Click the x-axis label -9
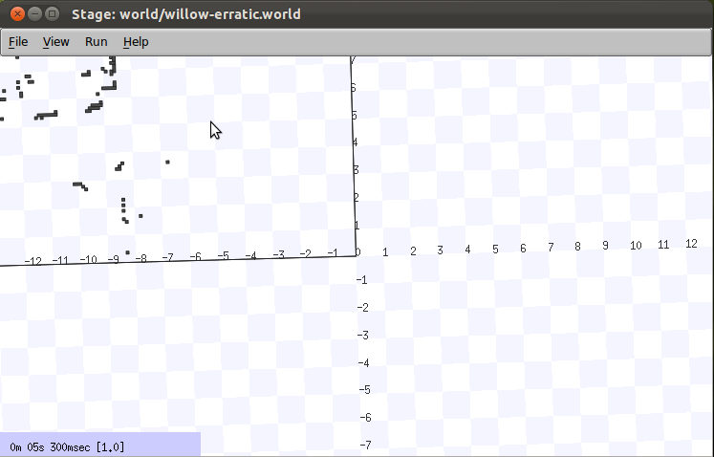714x457 pixels. [114, 260]
